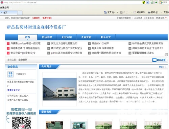Click the RSS feeds icon in toolbar
Viewport: 169px width, 129px height.
coord(121,12)
